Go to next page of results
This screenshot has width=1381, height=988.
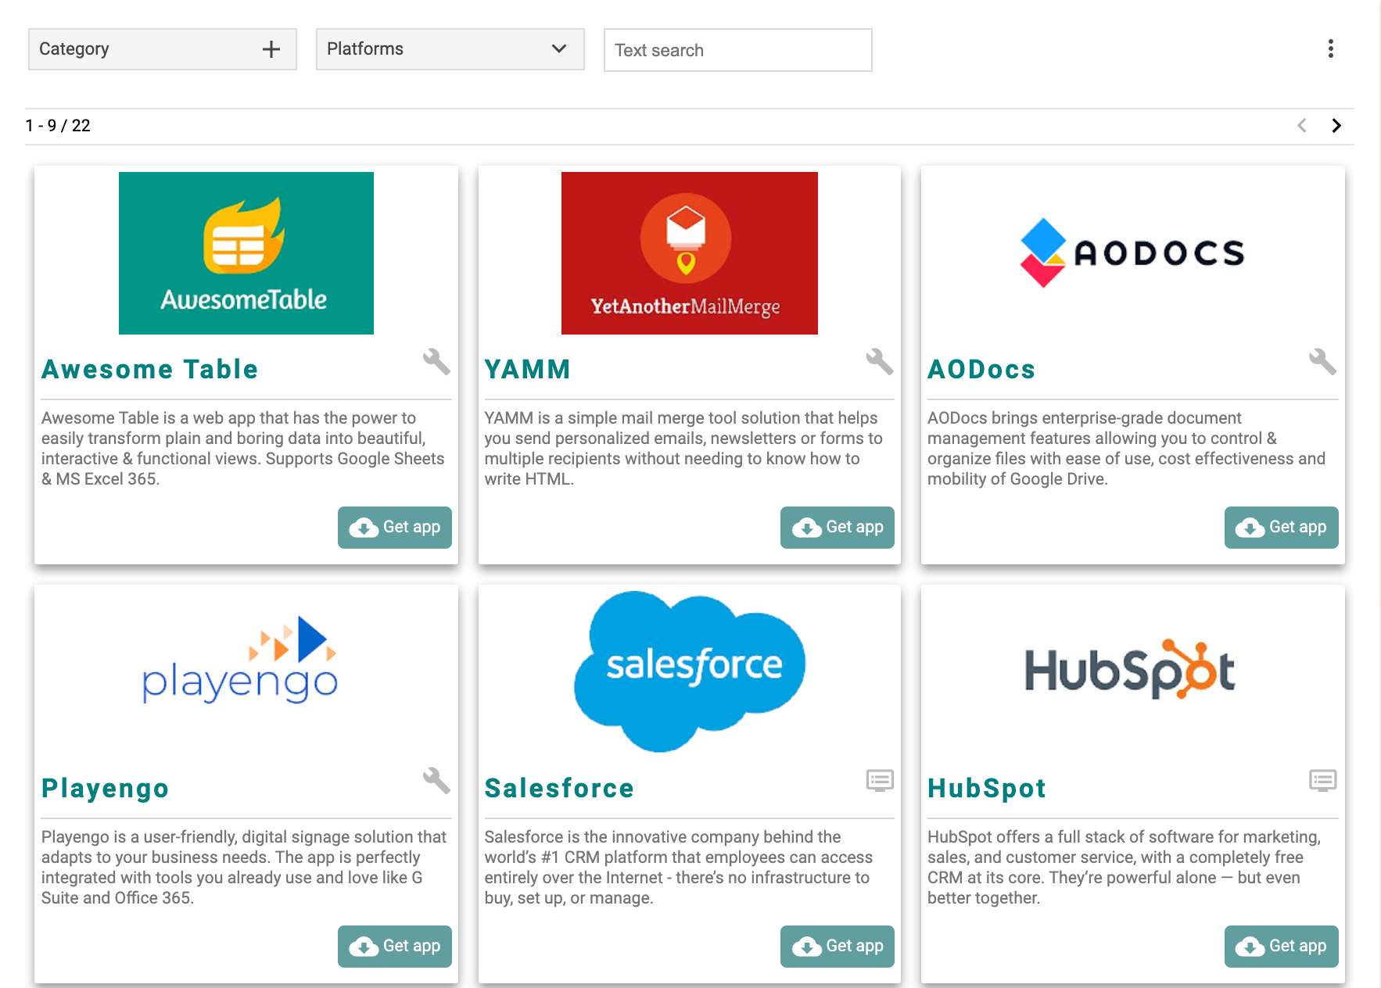(x=1336, y=126)
